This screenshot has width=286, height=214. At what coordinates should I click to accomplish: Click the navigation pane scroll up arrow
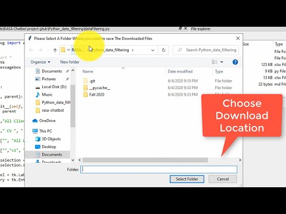click(73, 70)
